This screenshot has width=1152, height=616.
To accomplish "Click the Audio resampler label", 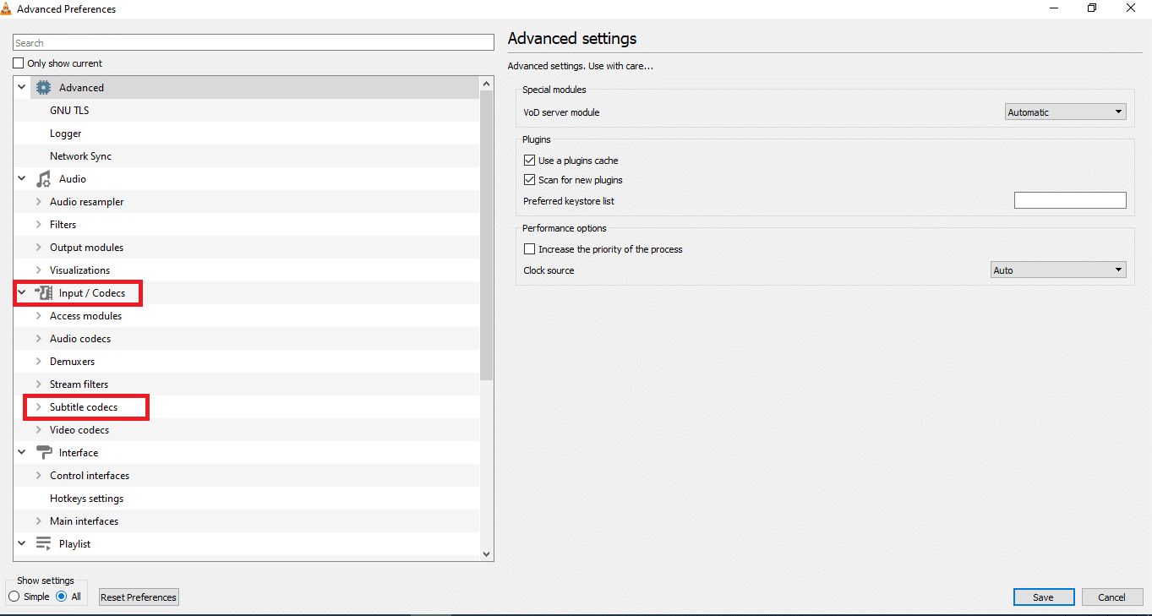I will [x=86, y=202].
